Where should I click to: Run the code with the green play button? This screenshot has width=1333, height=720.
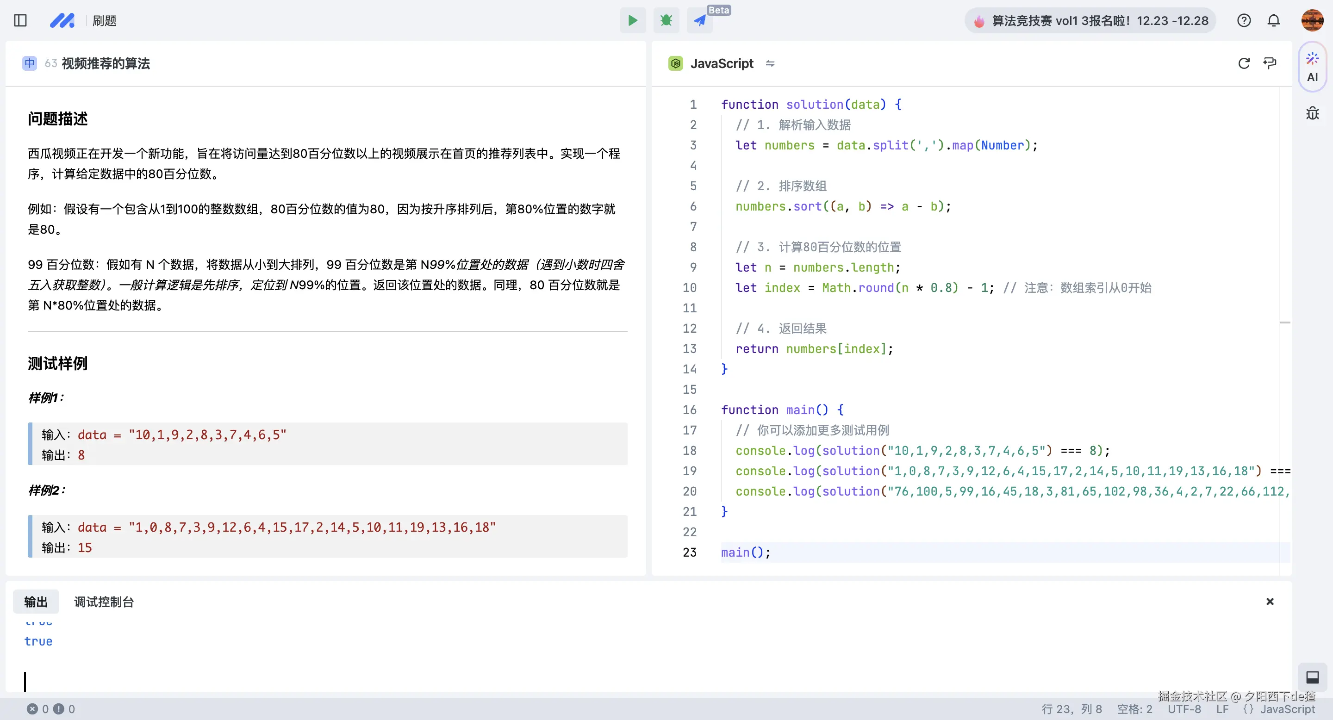click(x=632, y=21)
